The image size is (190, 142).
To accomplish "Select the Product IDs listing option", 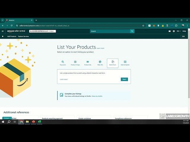I will point(88,63).
